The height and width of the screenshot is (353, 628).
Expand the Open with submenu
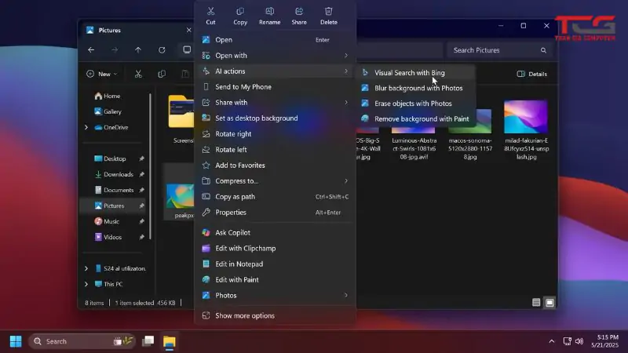click(345, 56)
